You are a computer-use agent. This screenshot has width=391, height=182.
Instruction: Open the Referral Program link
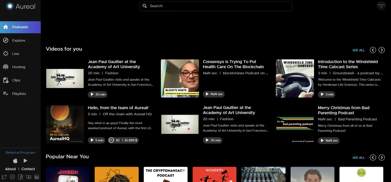[x=20, y=153]
